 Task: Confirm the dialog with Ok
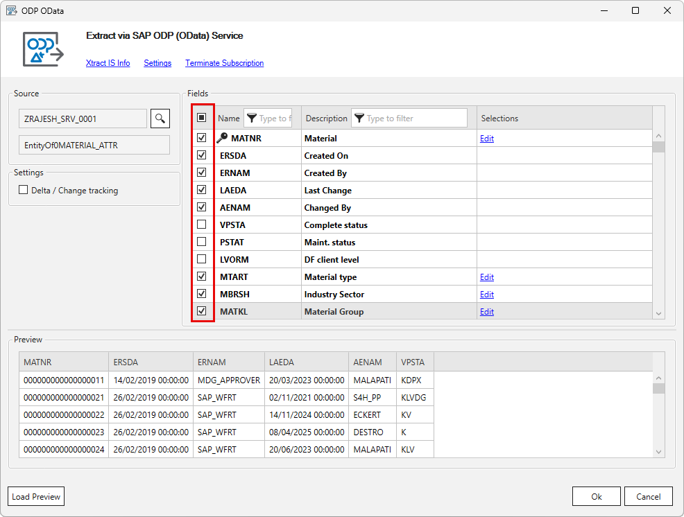[x=596, y=496]
